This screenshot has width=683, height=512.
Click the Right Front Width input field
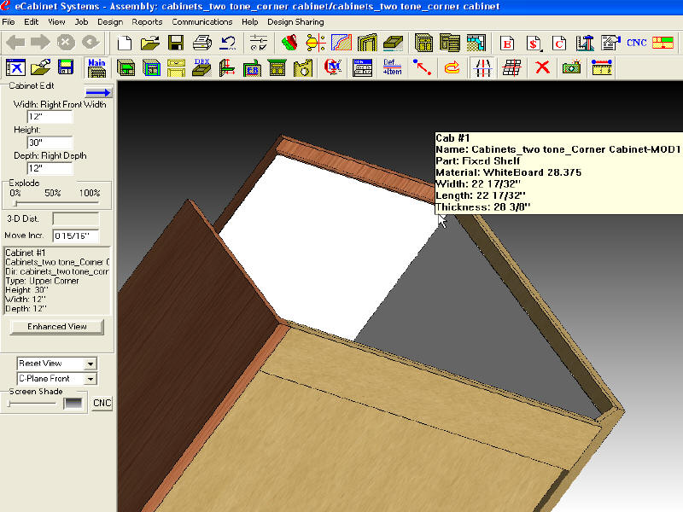(50, 117)
